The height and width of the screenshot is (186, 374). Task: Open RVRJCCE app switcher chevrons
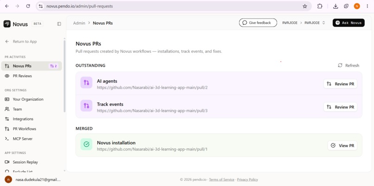324,23
